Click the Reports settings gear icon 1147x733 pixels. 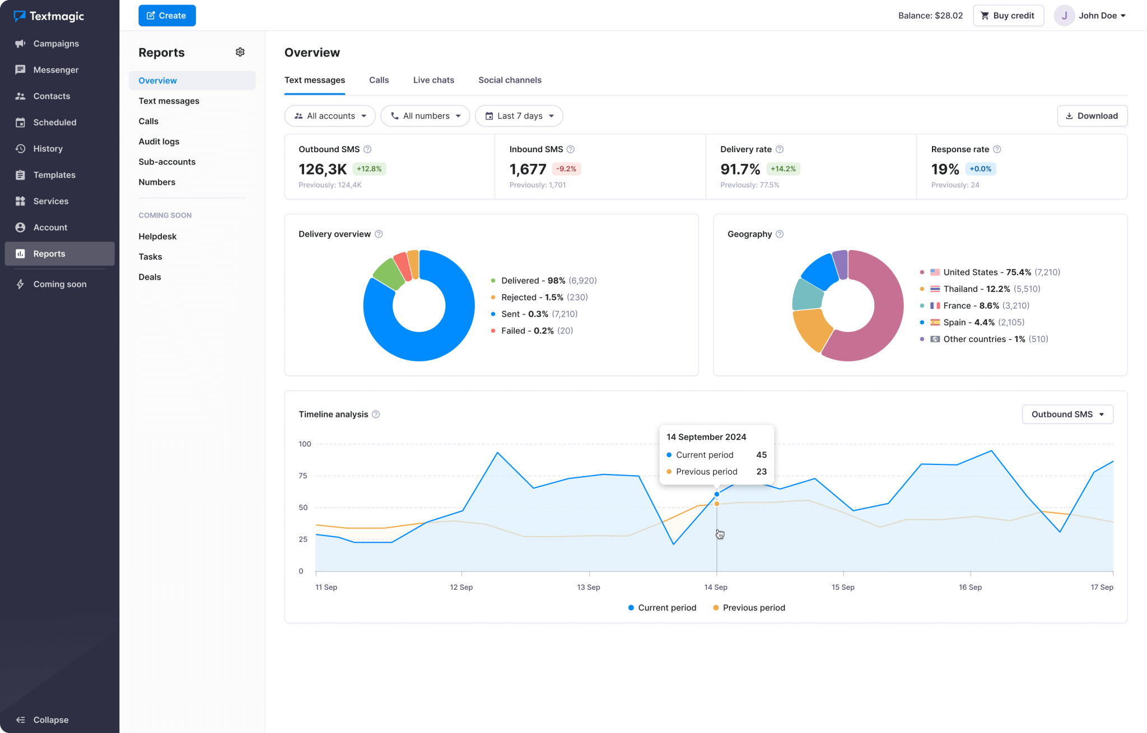(x=240, y=52)
